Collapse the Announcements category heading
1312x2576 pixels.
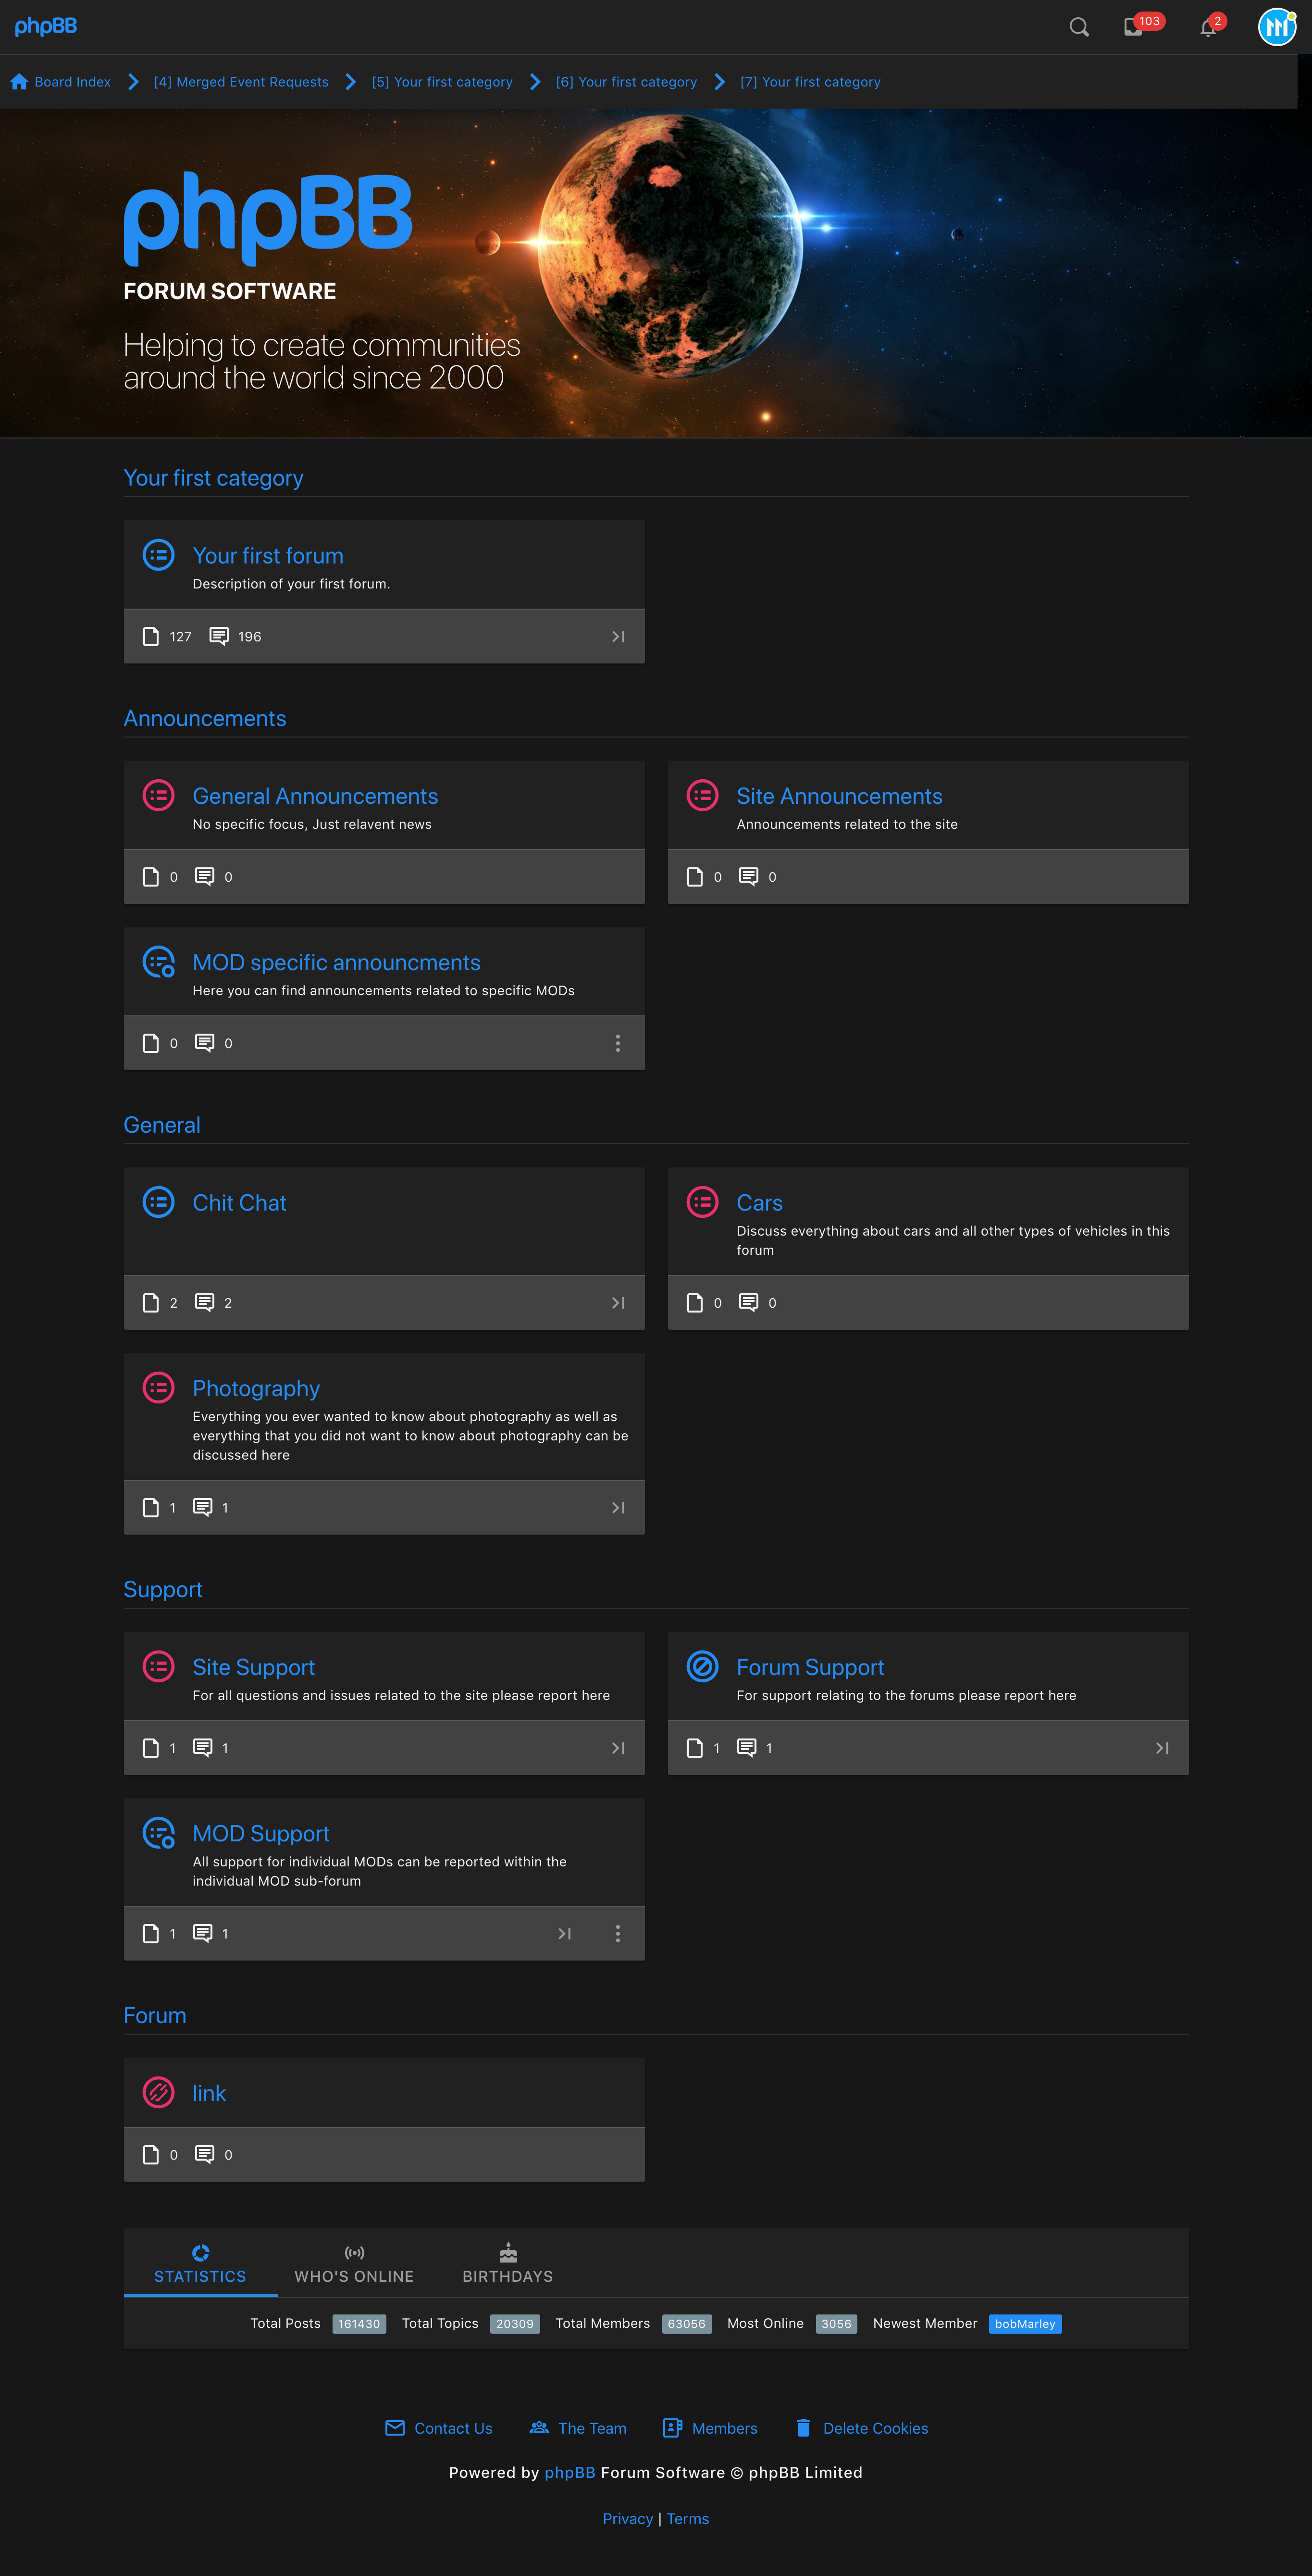point(205,718)
